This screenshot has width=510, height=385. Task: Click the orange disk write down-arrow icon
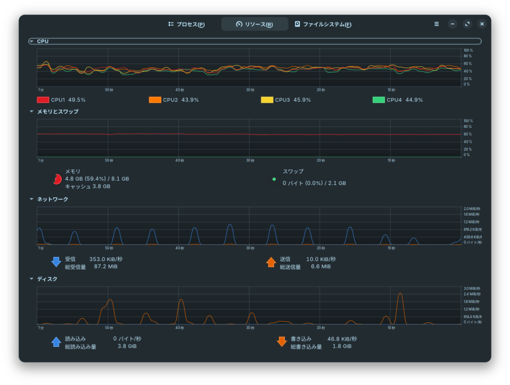[282, 342]
